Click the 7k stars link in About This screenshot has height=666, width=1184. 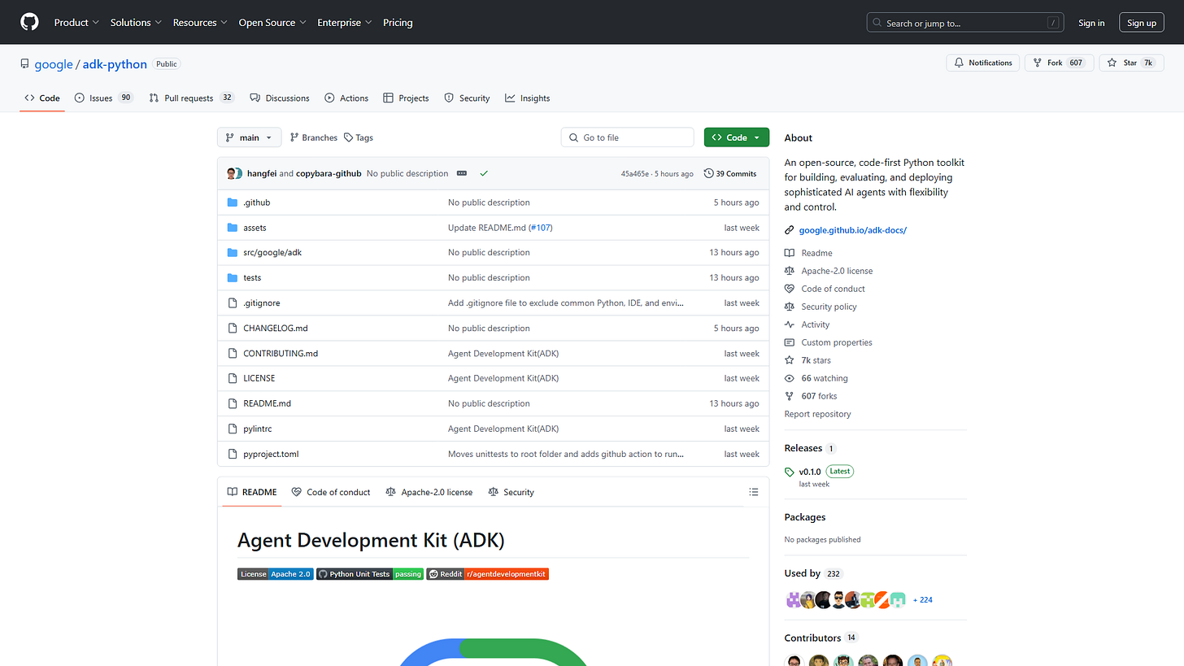click(816, 360)
